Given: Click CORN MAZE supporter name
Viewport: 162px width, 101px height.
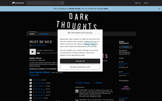Looking at the screenshot, I should 83,90.
